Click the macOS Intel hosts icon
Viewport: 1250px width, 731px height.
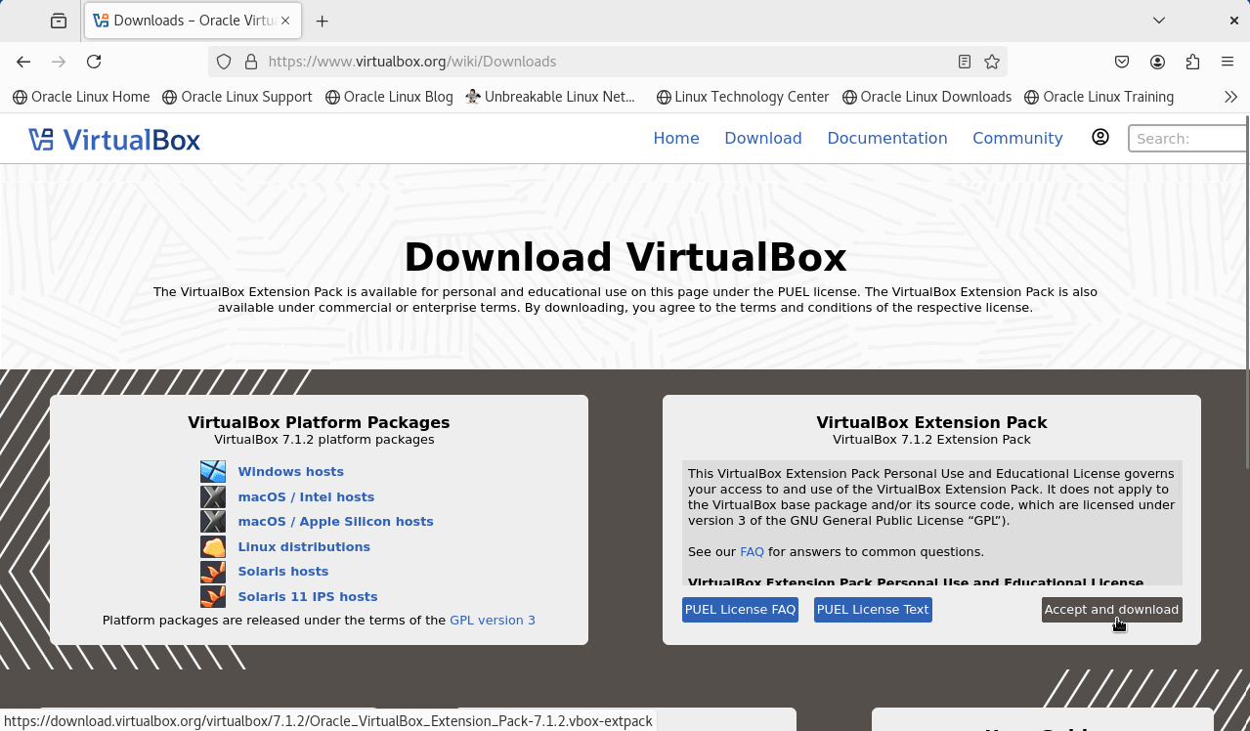point(213,496)
